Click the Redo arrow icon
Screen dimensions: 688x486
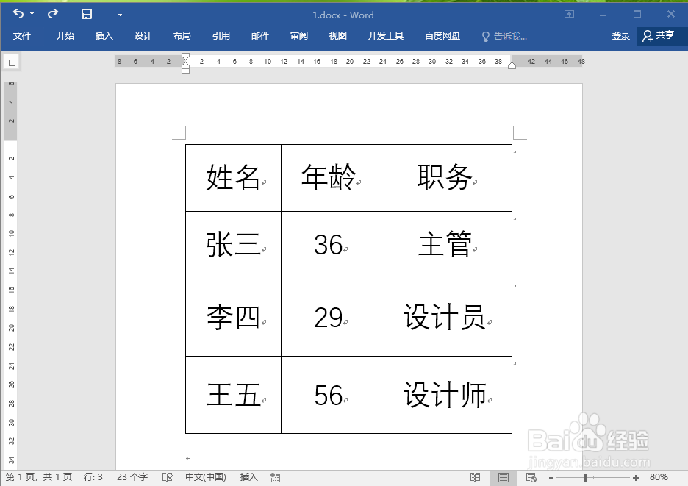51,13
